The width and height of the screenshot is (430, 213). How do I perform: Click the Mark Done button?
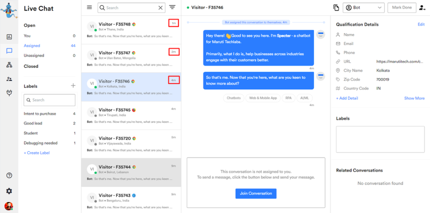coord(402,8)
